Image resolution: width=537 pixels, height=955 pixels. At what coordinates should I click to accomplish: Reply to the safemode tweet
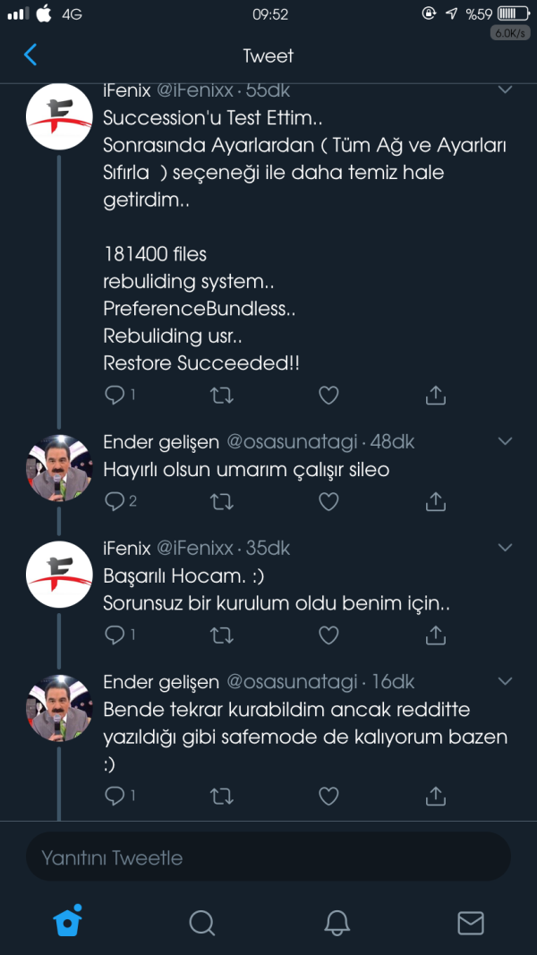[115, 795]
